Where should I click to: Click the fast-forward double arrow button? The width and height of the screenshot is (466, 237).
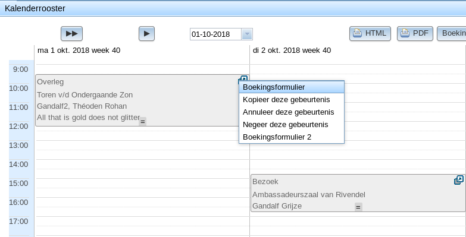(71, 33)
